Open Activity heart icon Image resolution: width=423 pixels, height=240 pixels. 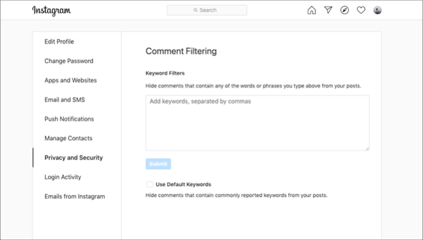click(x=361, y=10)
